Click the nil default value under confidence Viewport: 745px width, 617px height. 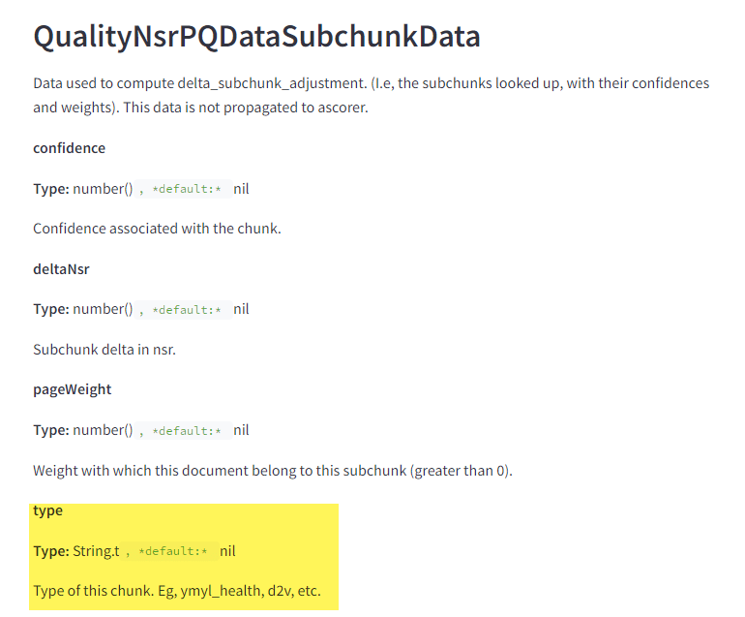tap(241, 189)
